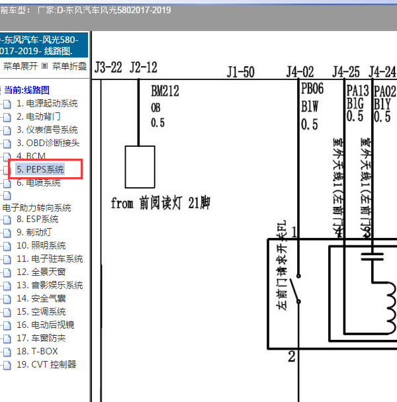Open 3. OBD诊断接头 diagram
This screenshot has width=397, height=402.
[48, 143]
